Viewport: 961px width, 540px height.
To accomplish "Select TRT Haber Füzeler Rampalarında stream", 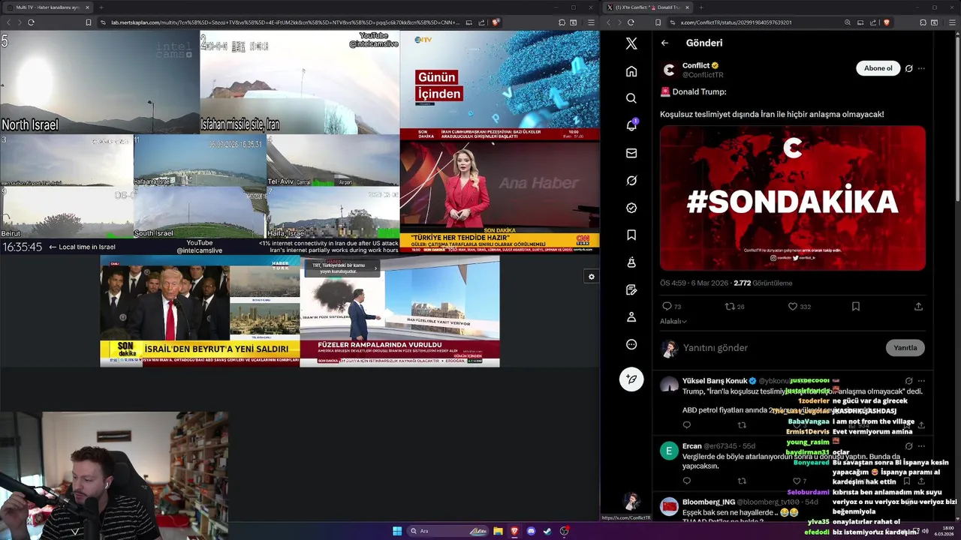I will point(399,311).
